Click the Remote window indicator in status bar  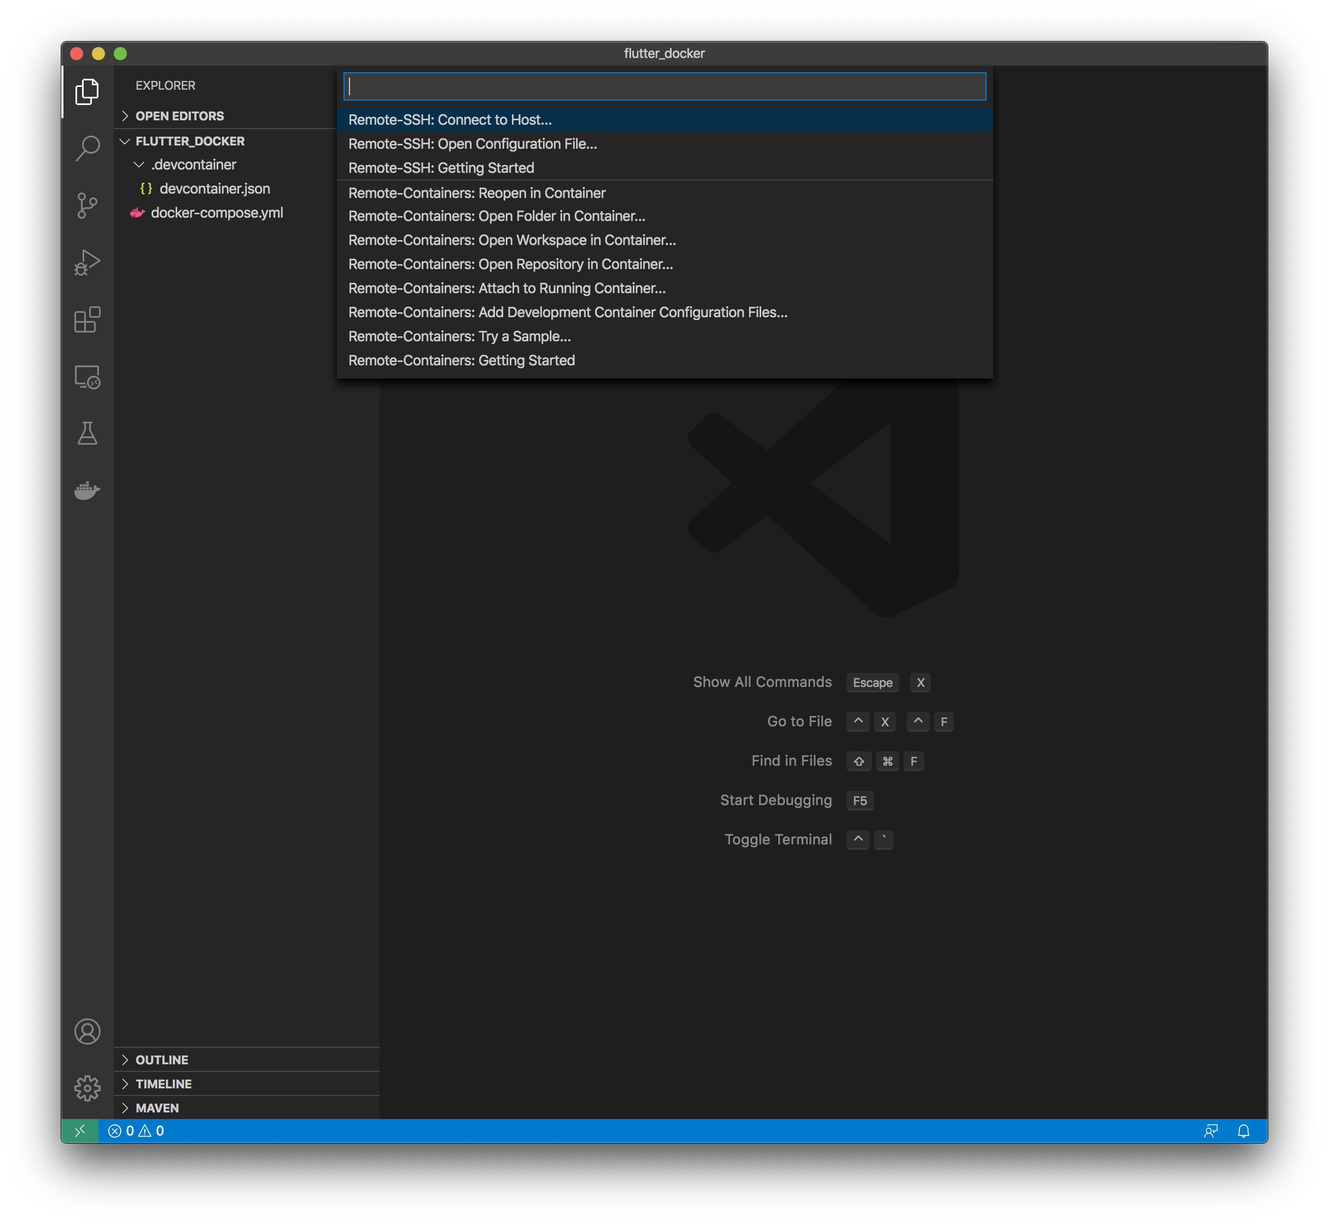tap(79, 1130)
